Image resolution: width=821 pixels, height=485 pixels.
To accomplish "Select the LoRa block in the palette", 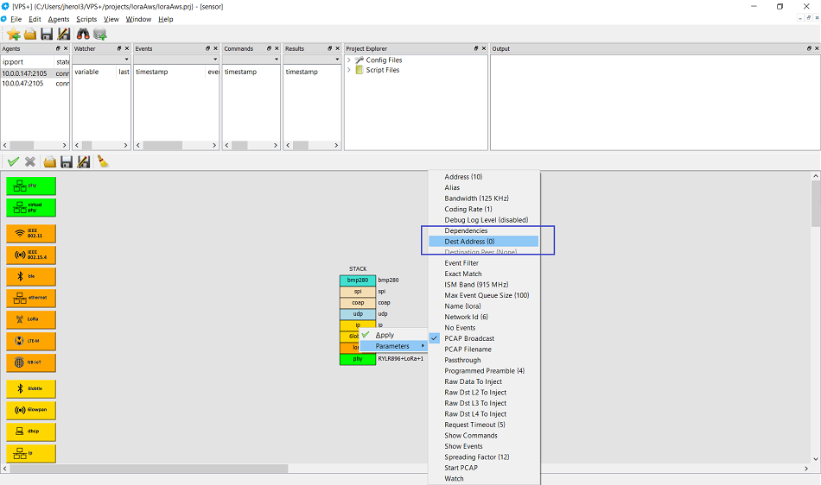I will 31,319.
